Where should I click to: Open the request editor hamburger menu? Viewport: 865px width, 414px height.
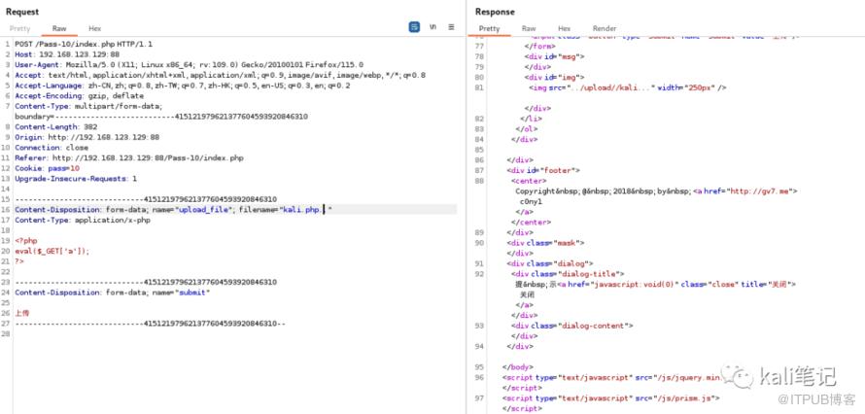tap(451, 27)
